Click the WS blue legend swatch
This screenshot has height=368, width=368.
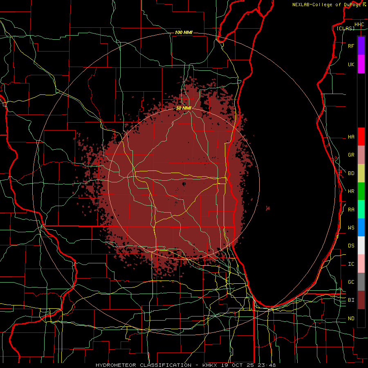coord(361,227)
